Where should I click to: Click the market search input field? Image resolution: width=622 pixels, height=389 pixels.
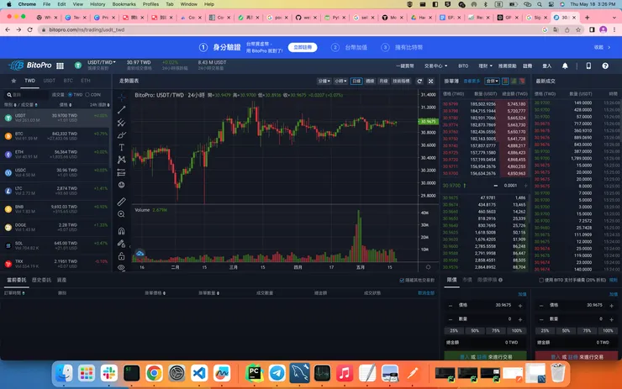(27, 95)
